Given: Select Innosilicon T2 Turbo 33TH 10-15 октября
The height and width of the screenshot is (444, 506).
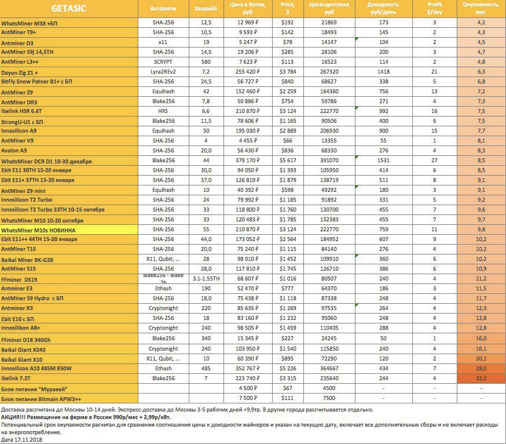Looking at the screenshot, I should click(x=69, y=210).
